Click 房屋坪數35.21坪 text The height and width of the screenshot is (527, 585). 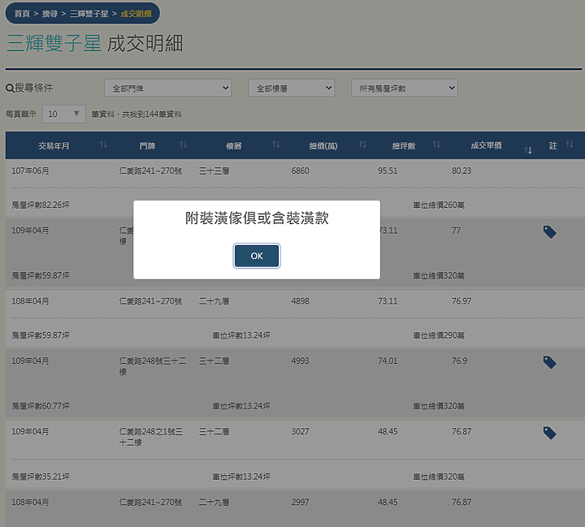pyautogui.click(x=41, y=477)
